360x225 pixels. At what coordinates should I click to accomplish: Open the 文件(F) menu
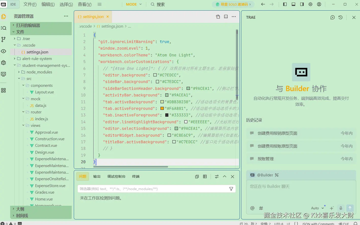[x=30, y=4]
